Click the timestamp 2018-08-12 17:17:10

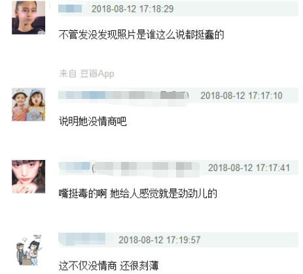[241, 96]
